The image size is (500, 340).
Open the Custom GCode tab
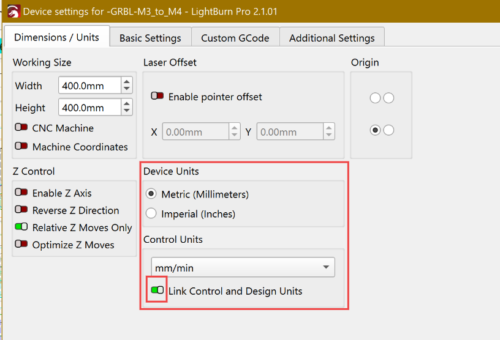[x=235, y=38]
